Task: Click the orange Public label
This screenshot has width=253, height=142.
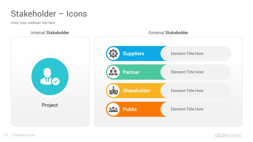Action: [130, 109]
